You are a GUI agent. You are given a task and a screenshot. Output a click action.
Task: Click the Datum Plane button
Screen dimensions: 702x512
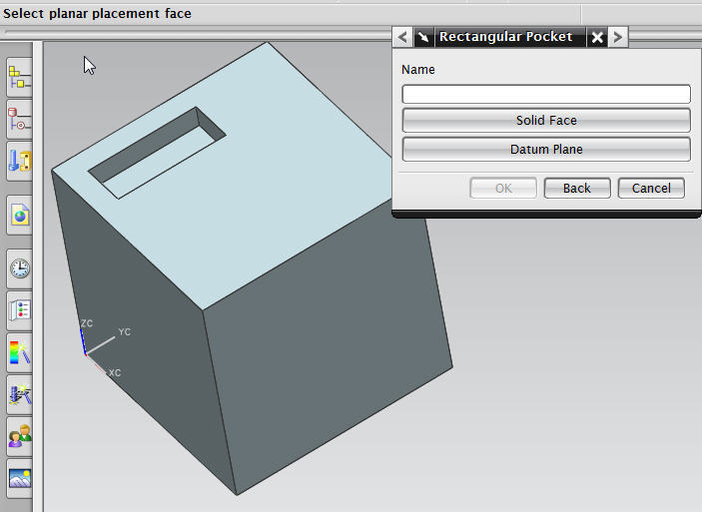click(x=546, y=149)
